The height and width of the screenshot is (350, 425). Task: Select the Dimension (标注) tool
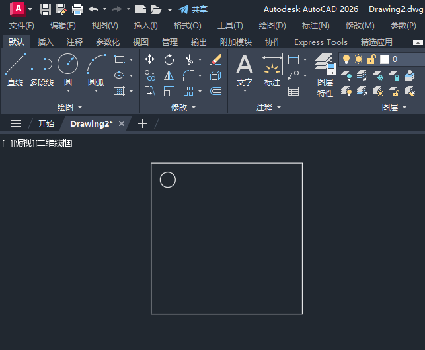(272, 70)
